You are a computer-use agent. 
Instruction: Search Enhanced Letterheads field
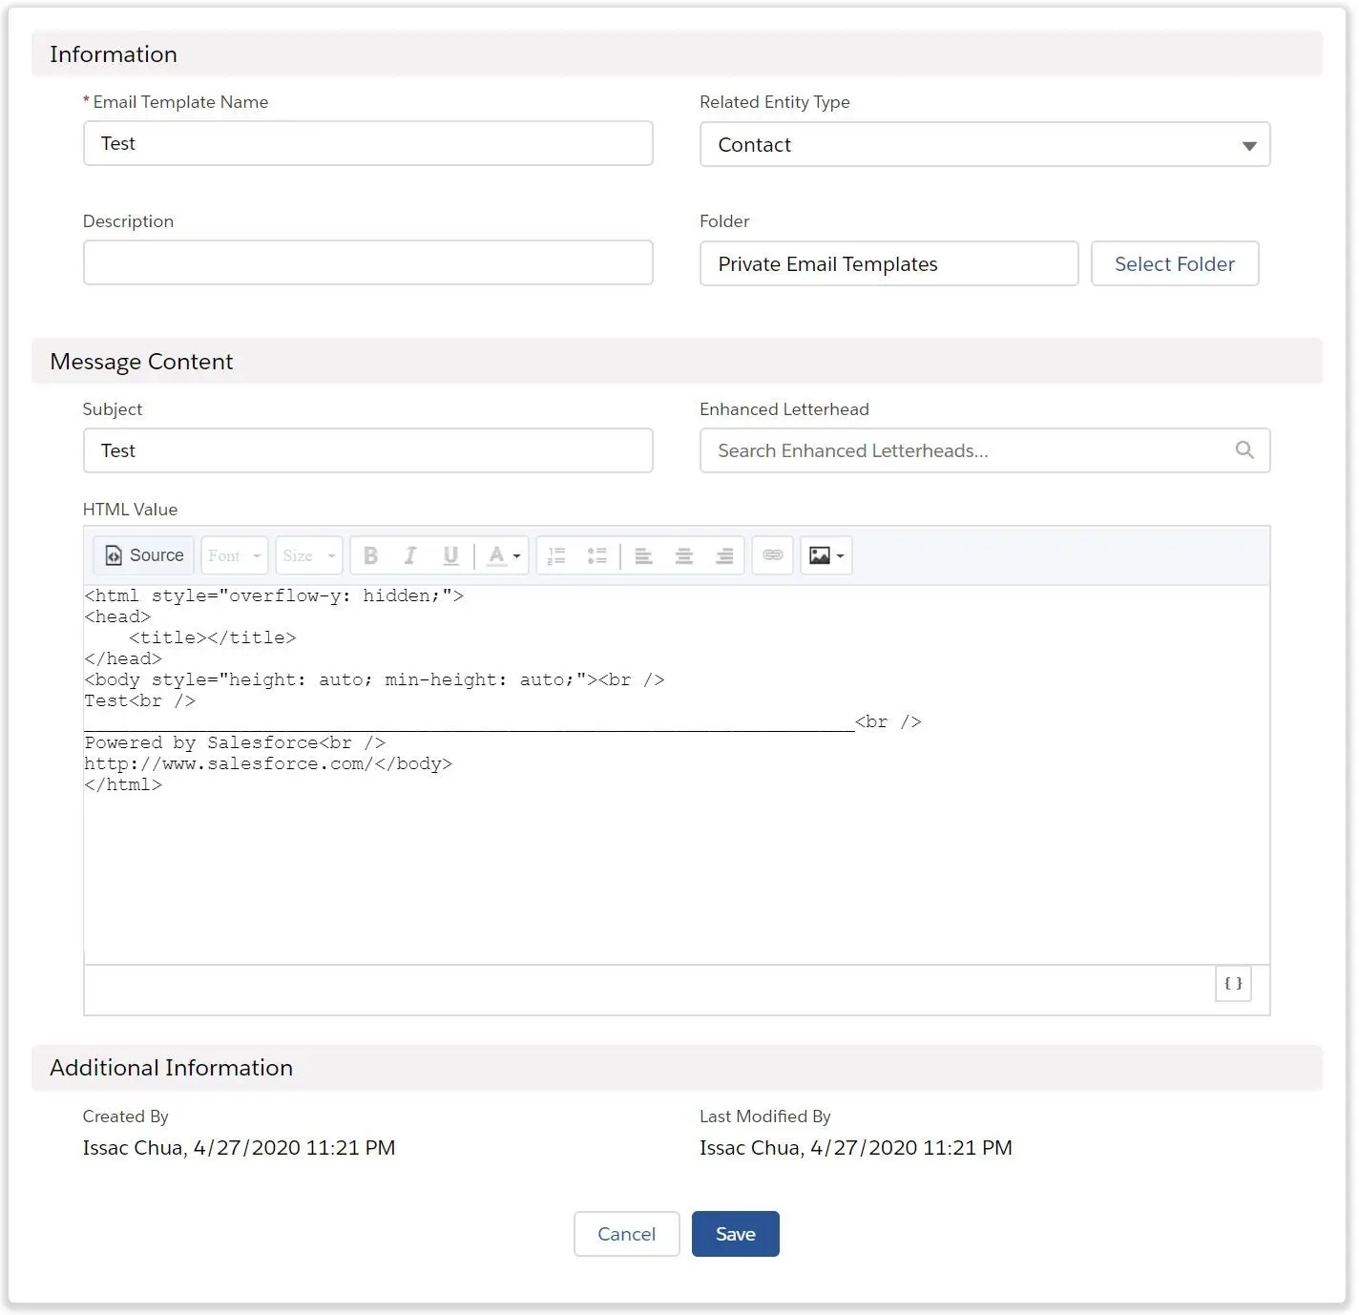pos(985,450)
